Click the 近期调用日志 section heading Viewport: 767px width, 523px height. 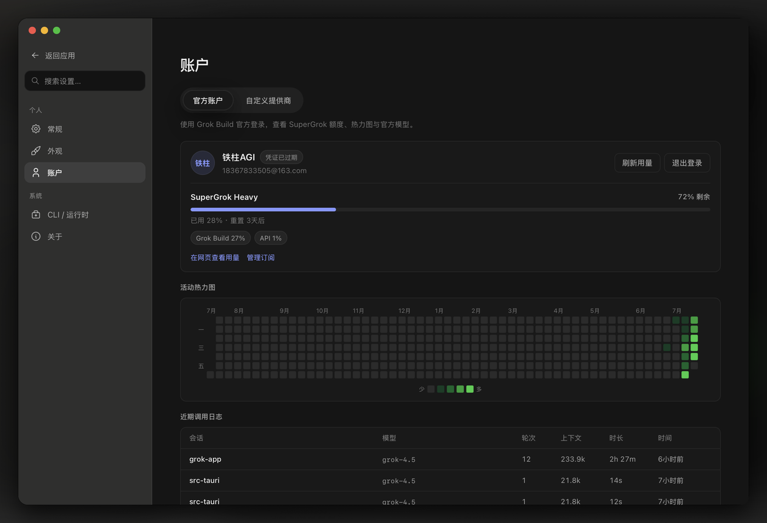201,417
